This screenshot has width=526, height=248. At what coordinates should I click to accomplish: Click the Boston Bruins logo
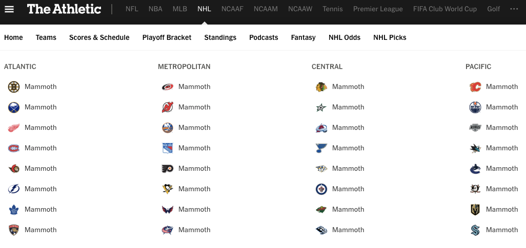(14, 87)
